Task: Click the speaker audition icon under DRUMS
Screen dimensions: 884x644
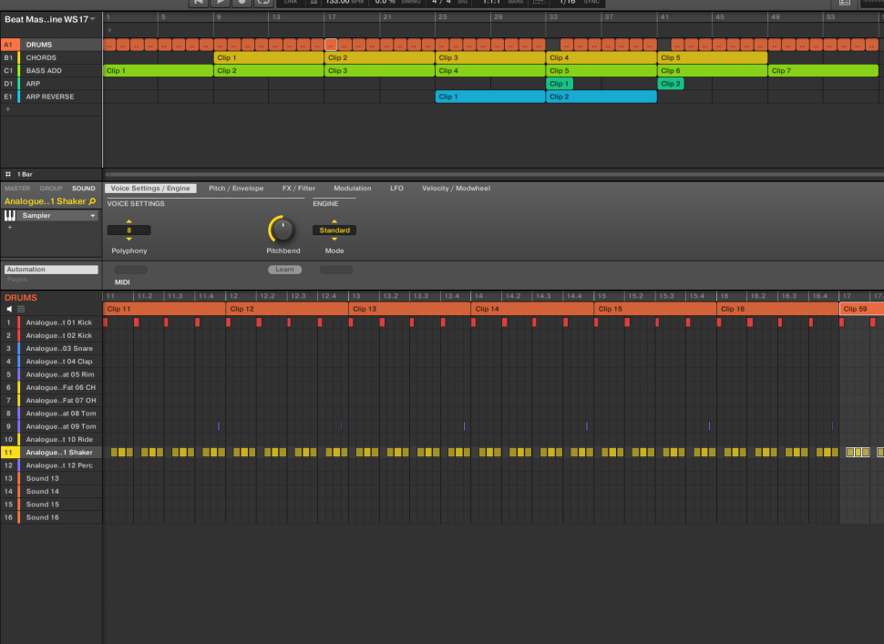Action: (x=9, y=310)
